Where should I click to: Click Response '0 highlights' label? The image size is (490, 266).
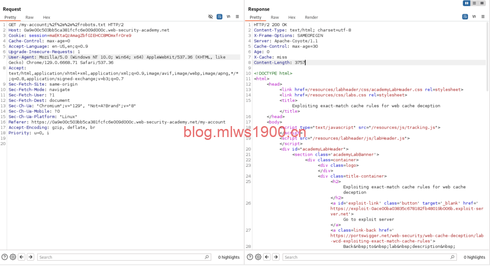[474, 257]
